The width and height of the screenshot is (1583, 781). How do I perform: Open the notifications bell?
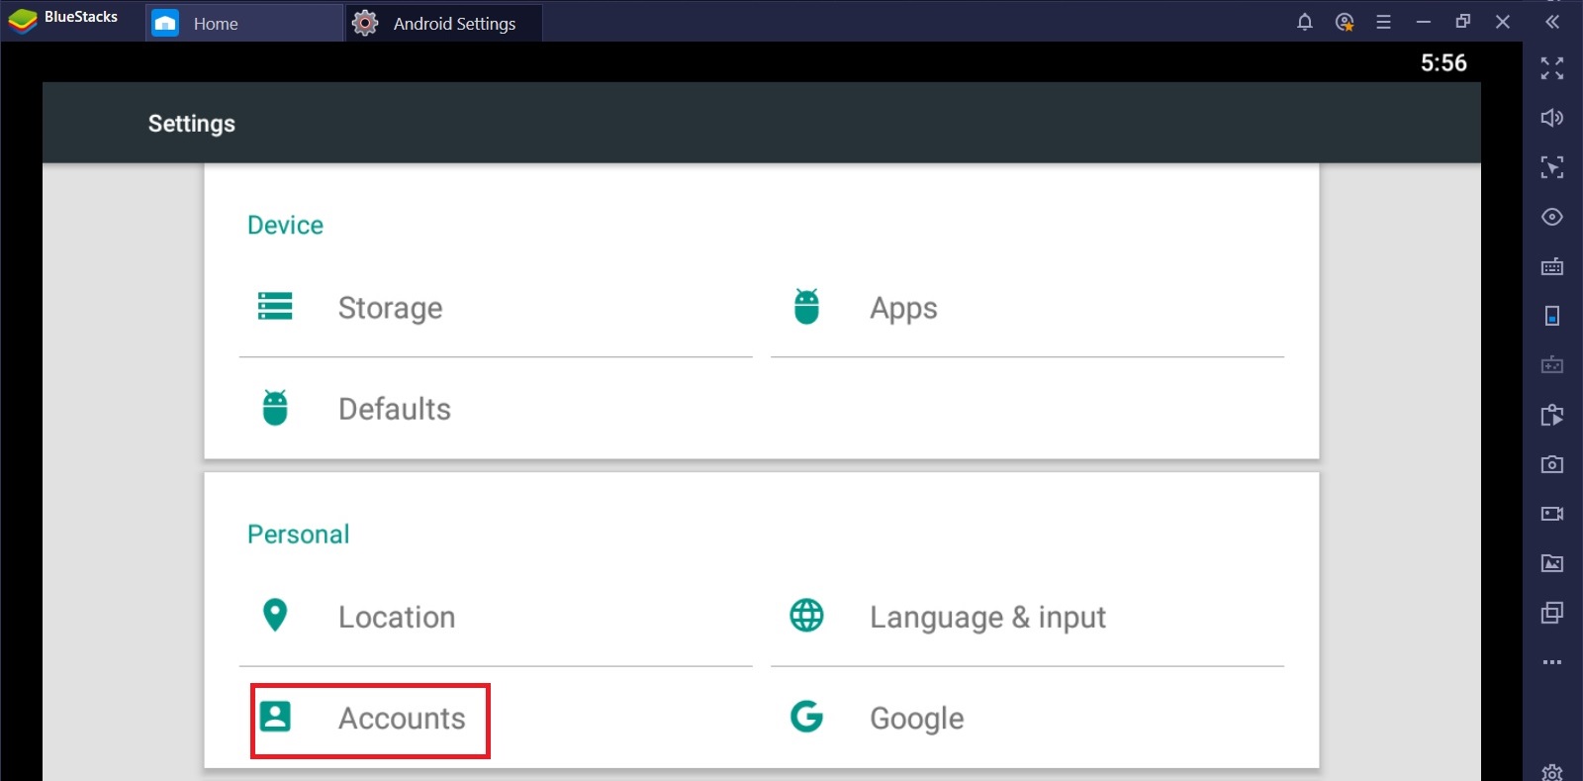coord(1305,22)
